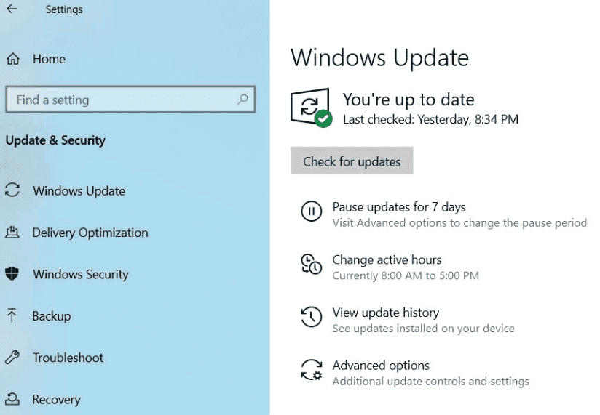Image resolution: width=600 pixels, height=415 pixels.
Task: Click the Windows Security shield icon
Action: point(12,274)
